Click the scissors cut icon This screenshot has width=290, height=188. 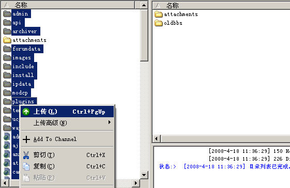[26, 155]
